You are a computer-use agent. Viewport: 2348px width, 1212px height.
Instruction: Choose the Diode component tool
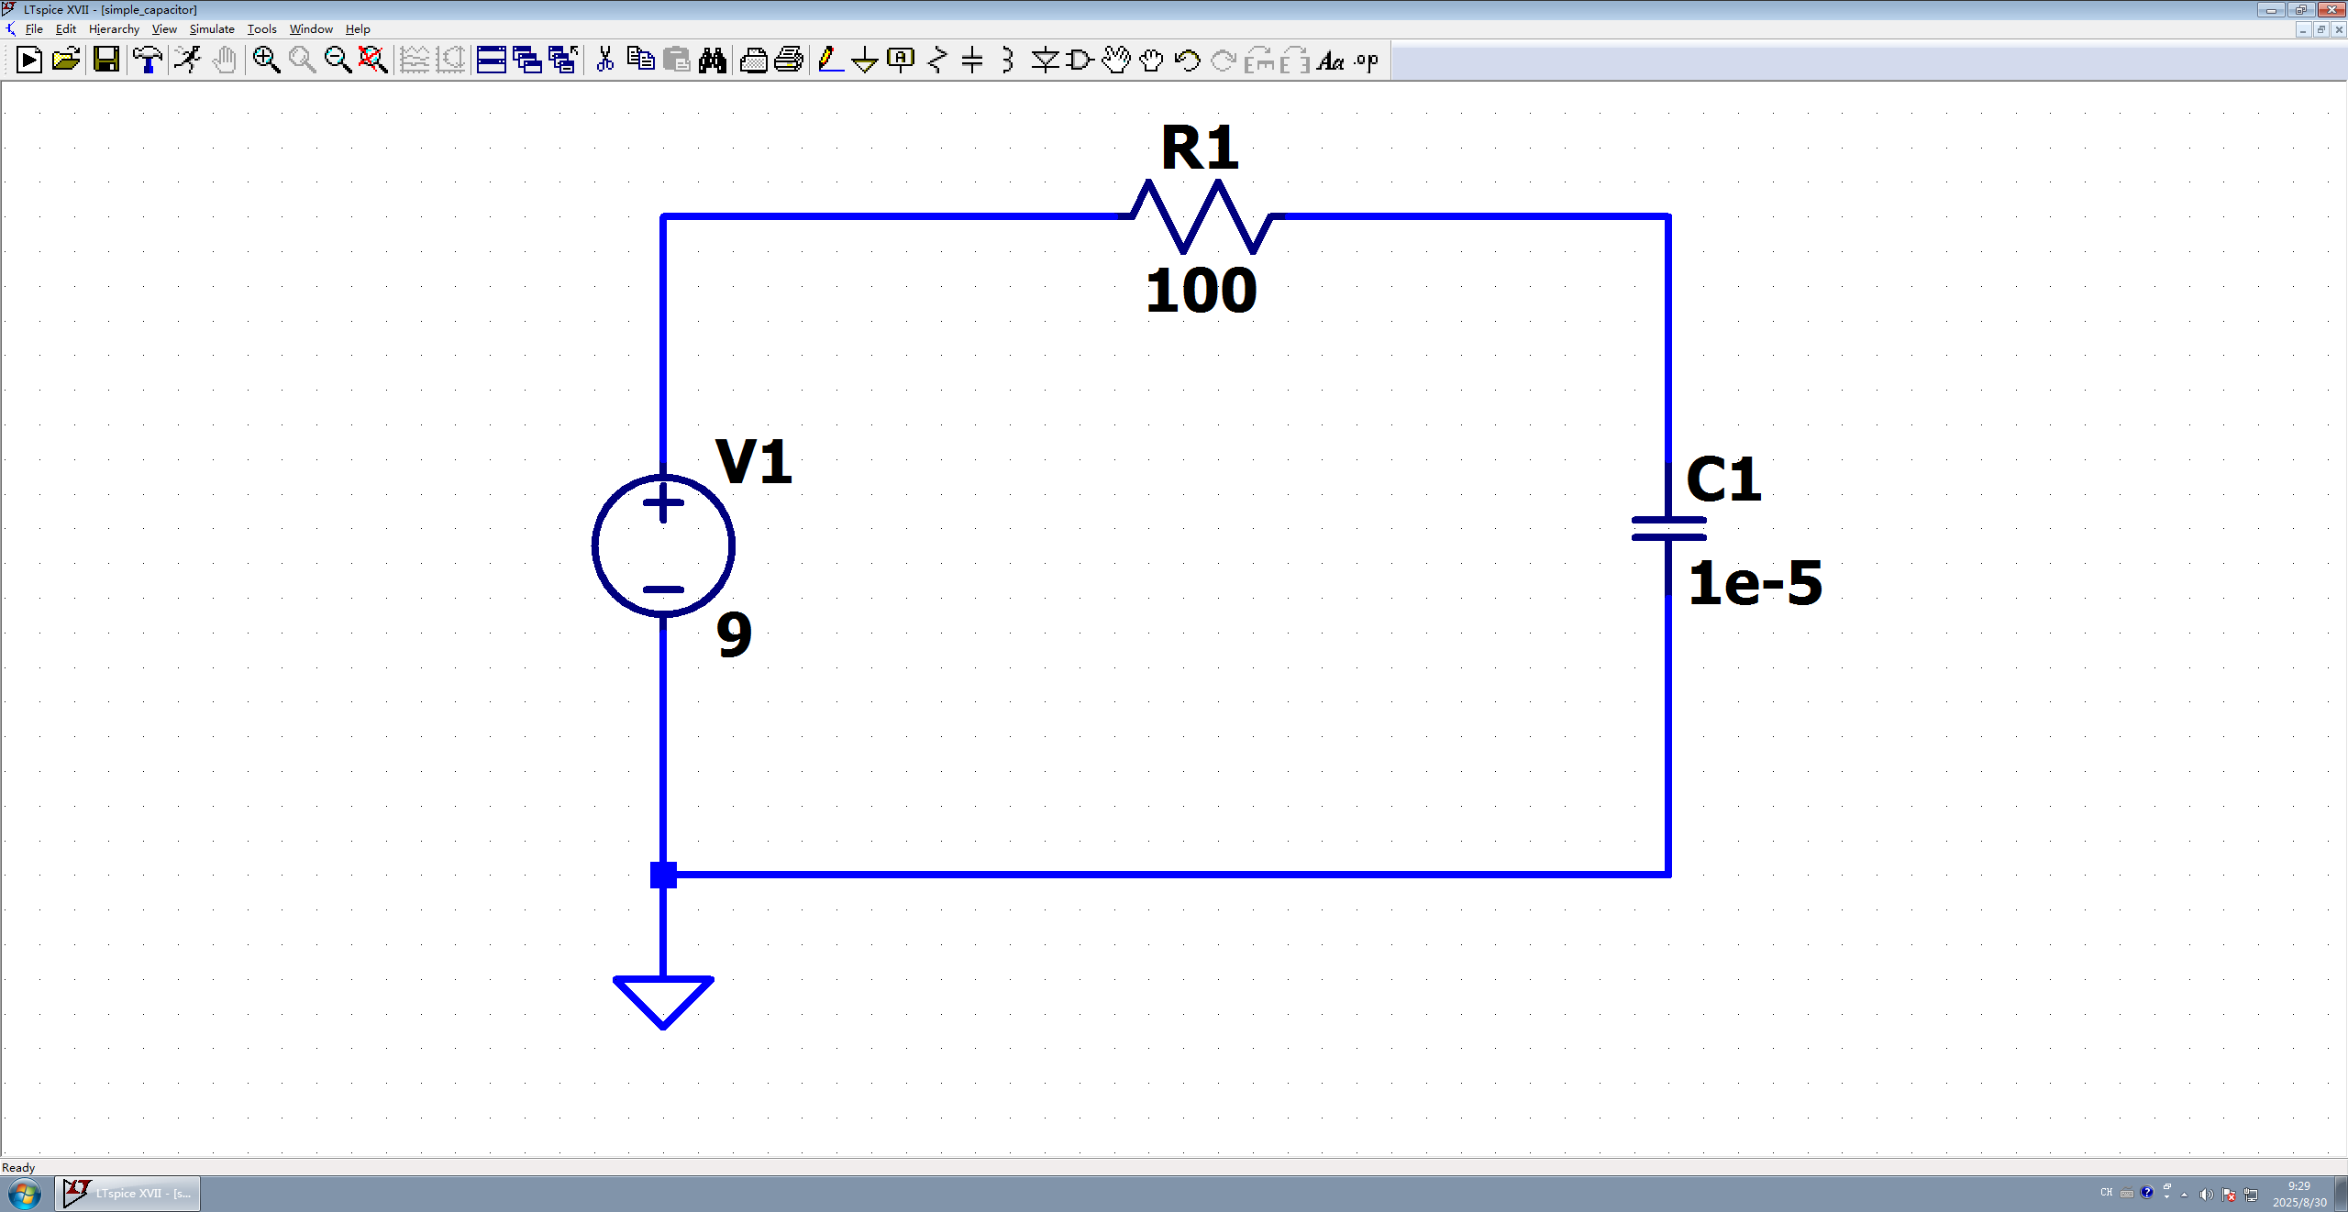pyautogui.click(x=1044, y=61)
